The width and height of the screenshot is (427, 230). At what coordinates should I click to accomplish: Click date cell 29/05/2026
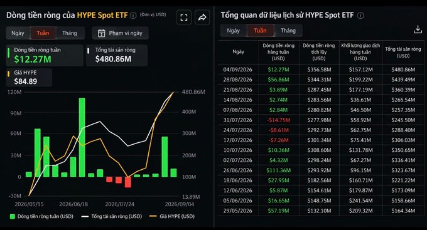238,211
